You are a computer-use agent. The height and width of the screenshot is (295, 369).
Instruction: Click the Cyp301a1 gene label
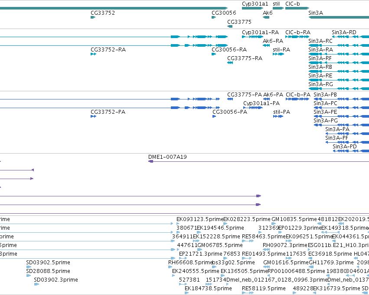255,4
